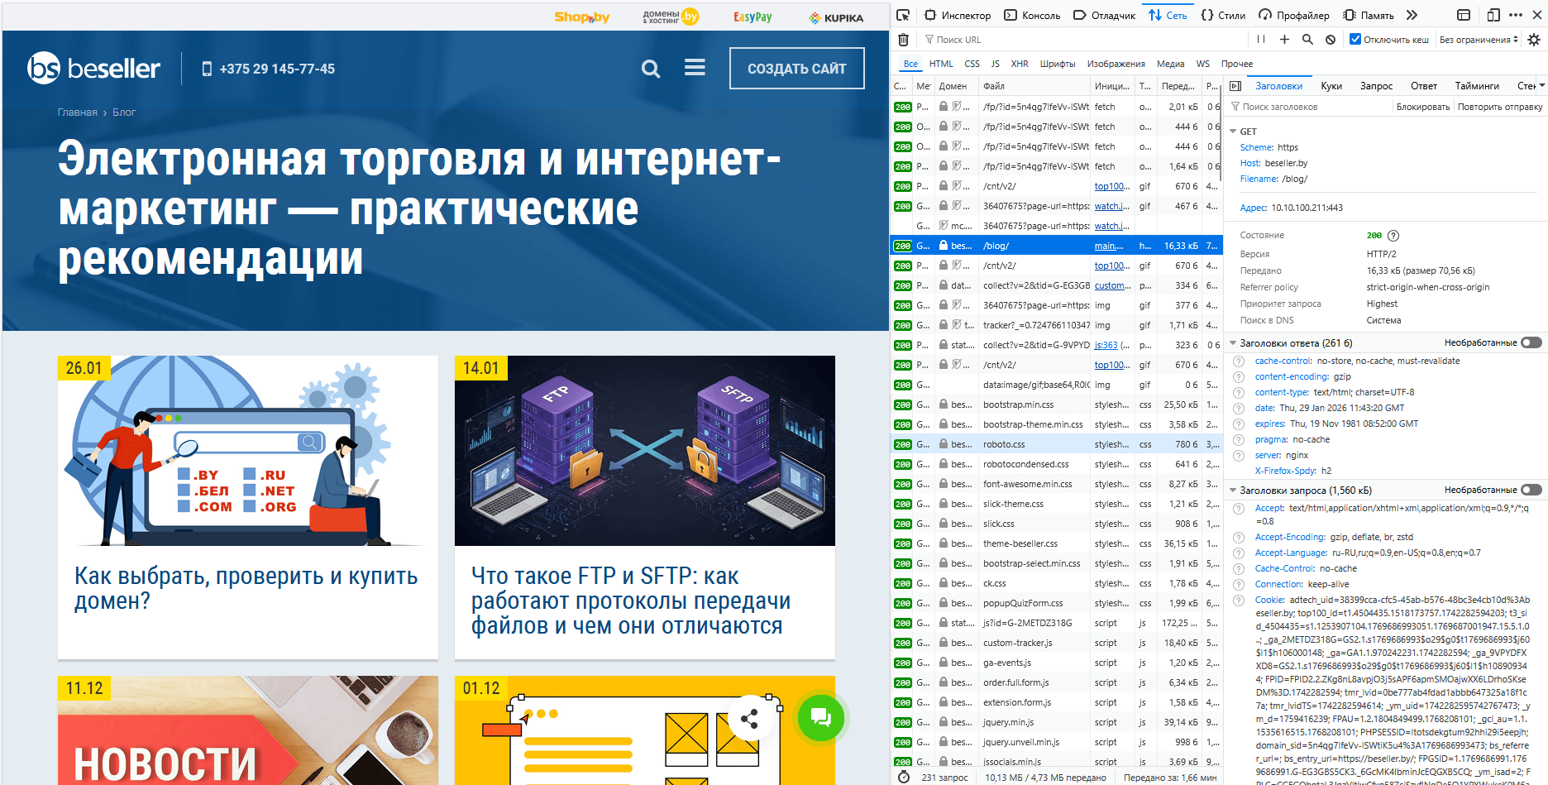Click the СОЗДАТЬ САЙТ button

(x=796, y=68)
